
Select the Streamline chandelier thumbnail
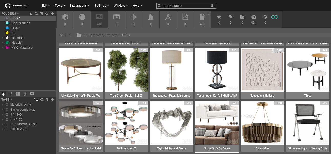coord(262,123)
